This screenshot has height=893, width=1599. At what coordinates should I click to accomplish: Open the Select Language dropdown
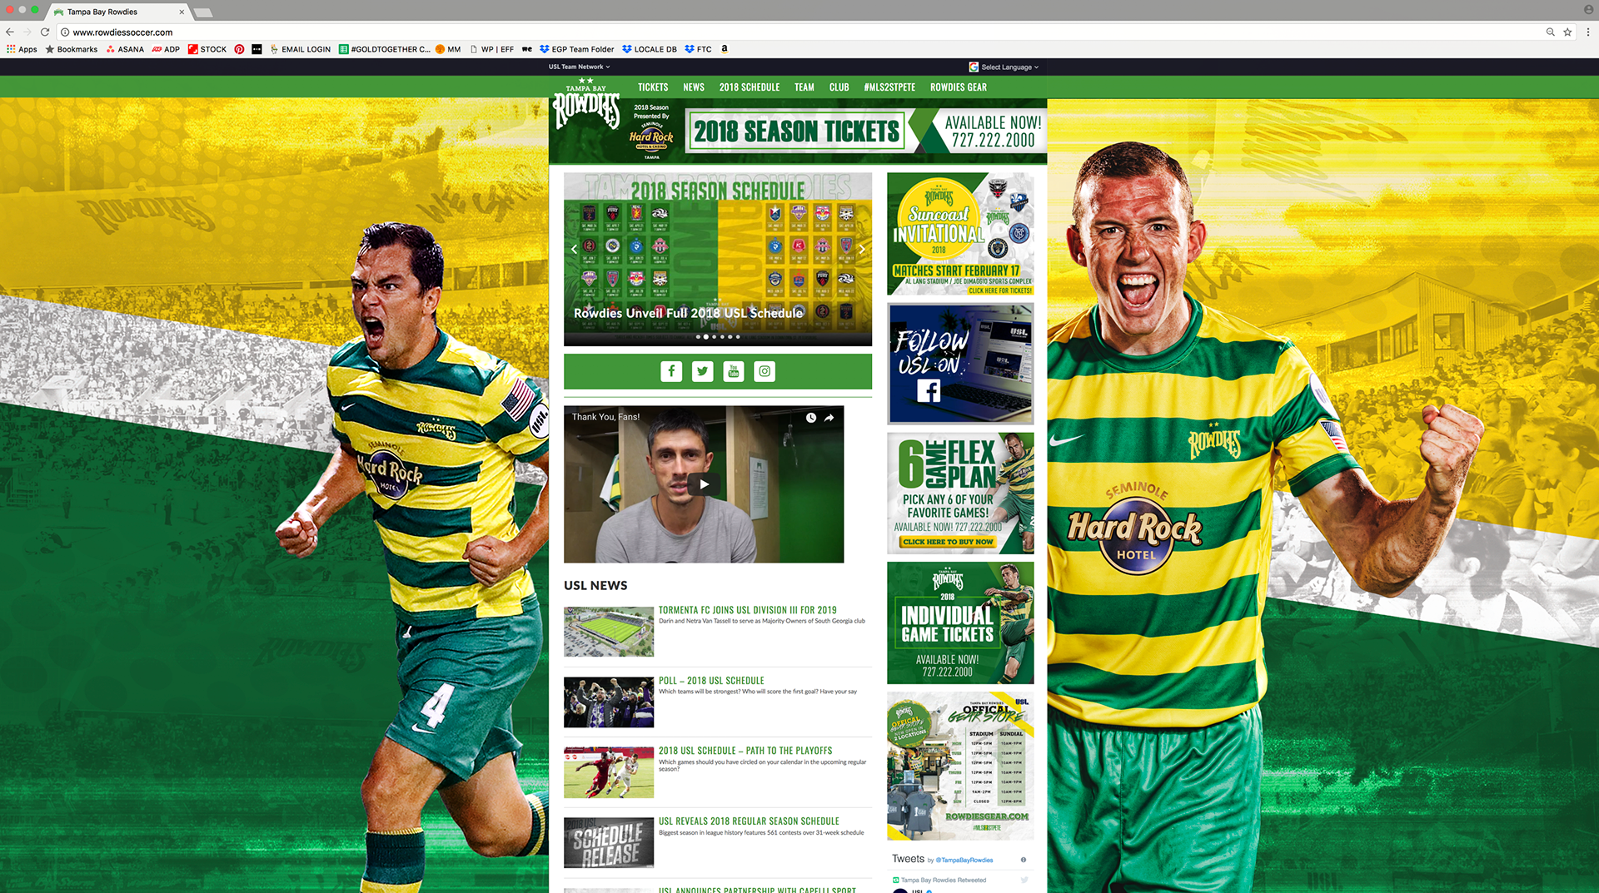click(x=1004, y=67)
